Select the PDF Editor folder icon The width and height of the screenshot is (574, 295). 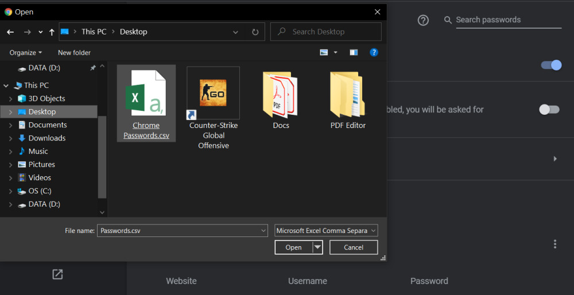pos(348,94)
